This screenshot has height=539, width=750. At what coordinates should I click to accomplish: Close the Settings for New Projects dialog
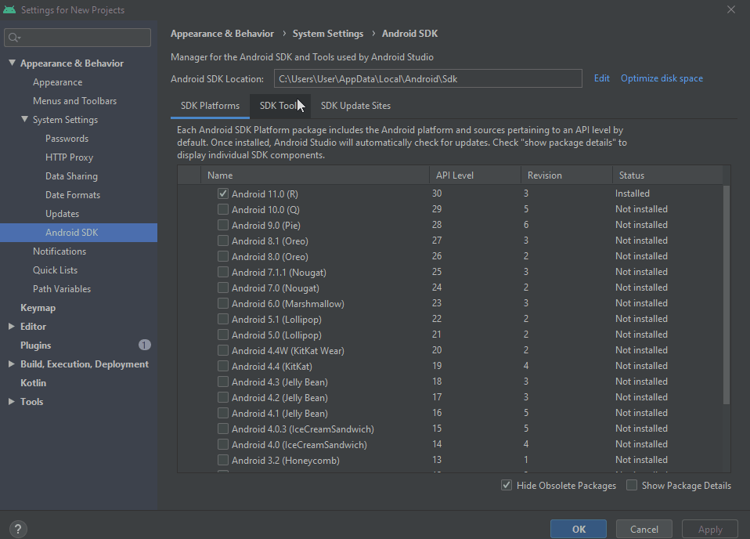point(731,9)
